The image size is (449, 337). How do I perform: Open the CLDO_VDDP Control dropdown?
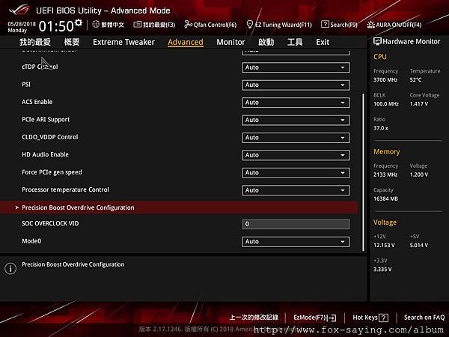296,138
